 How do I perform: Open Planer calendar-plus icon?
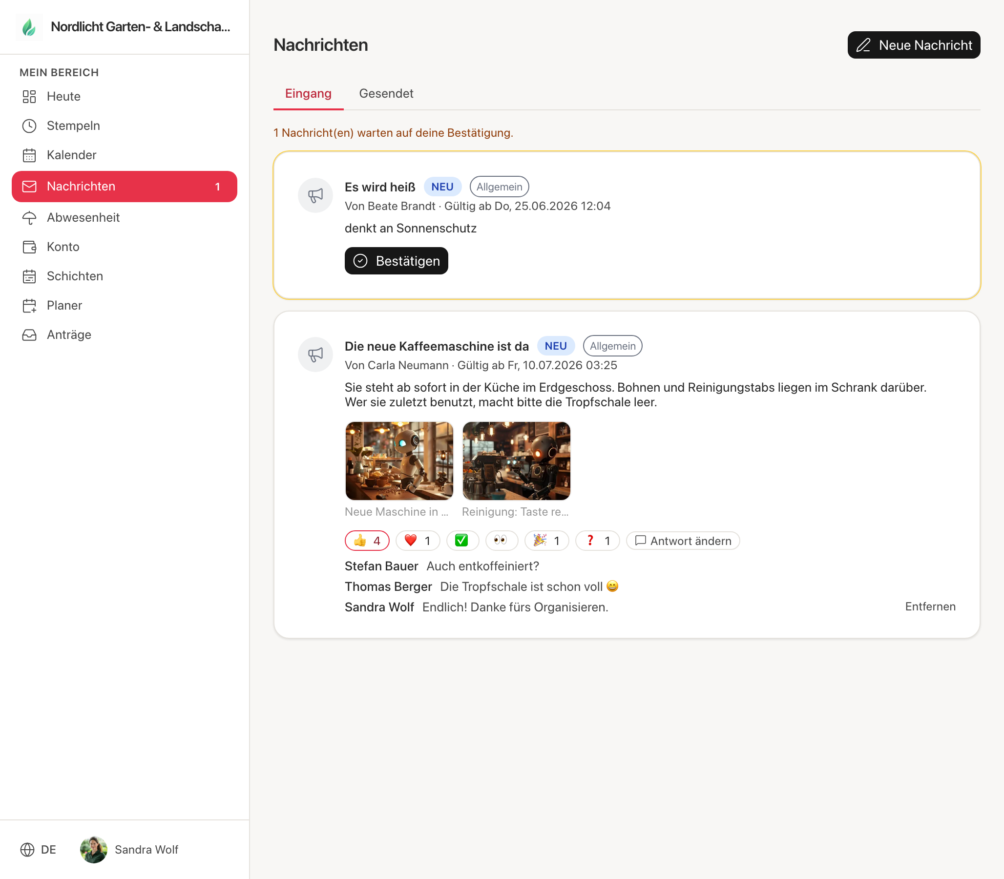click(x=29, y=306)
